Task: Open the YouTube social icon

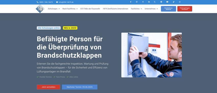Action: 167,2
